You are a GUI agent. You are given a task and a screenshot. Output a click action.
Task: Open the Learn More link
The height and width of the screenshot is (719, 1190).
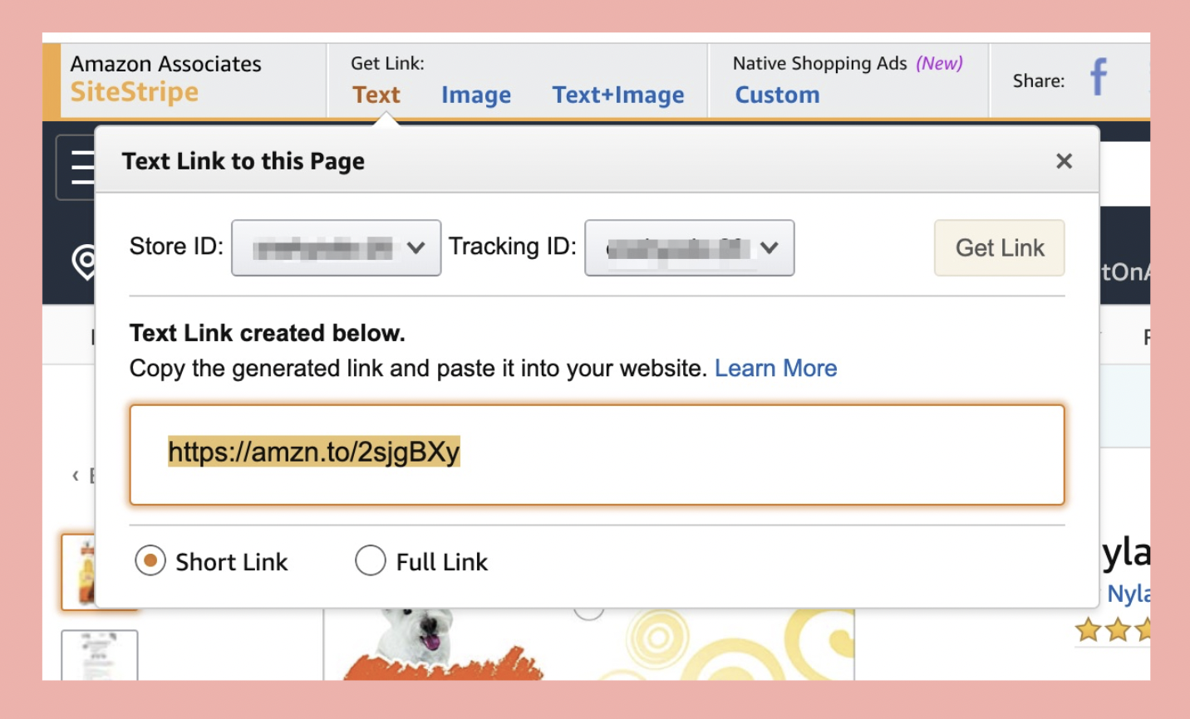[x=775, y=368]
